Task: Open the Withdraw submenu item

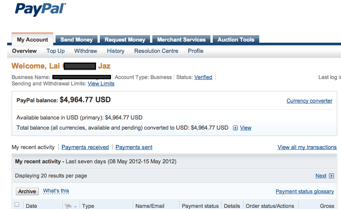Action: click(x=86, y=51)
